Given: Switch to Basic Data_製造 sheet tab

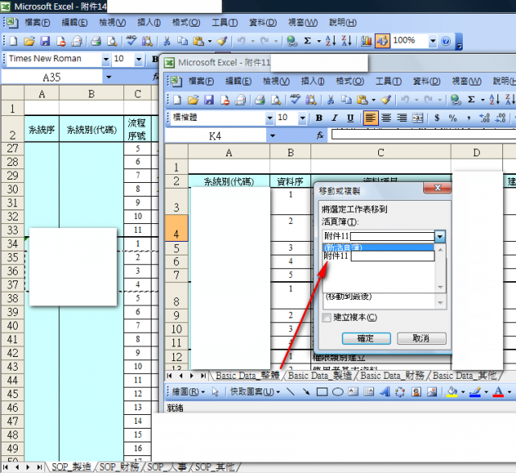Looking at the screenshot, I should pos(320,375).
